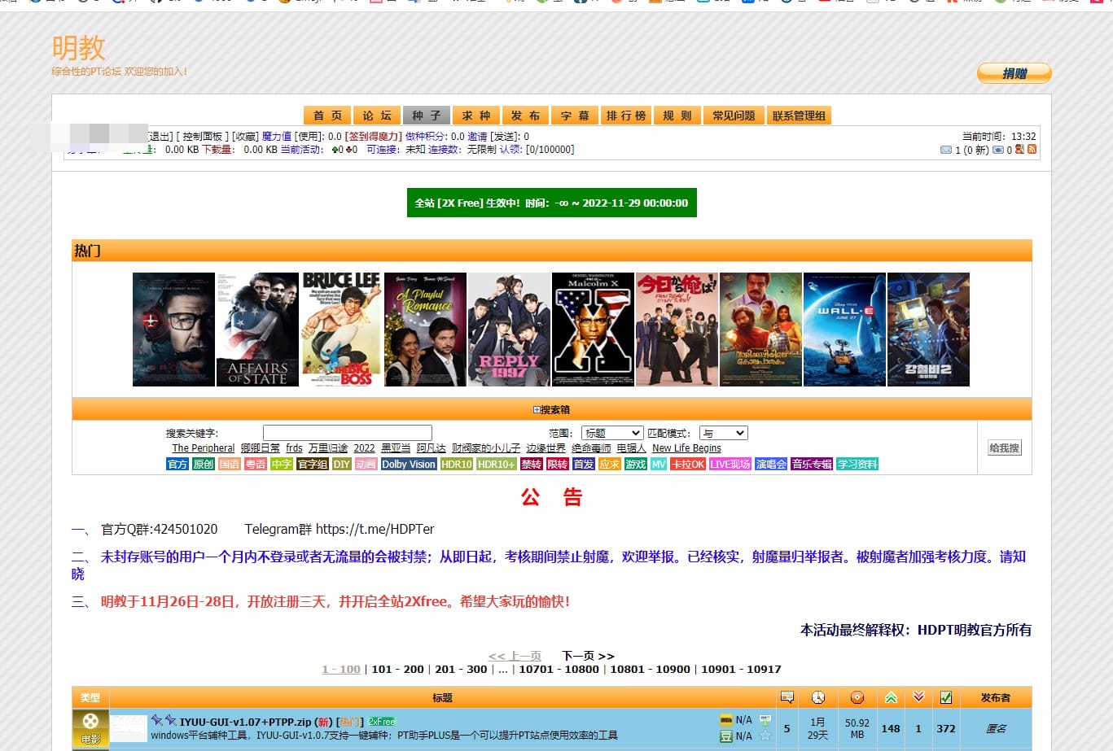The height and width of the screenshot is (751, 1113).
Task: Filter by the 官方 tag
Action: 177,464
